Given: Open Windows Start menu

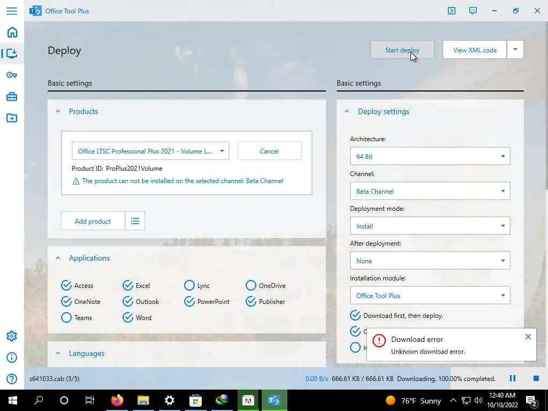Looking at the screenshot, I should pos(13,400).
